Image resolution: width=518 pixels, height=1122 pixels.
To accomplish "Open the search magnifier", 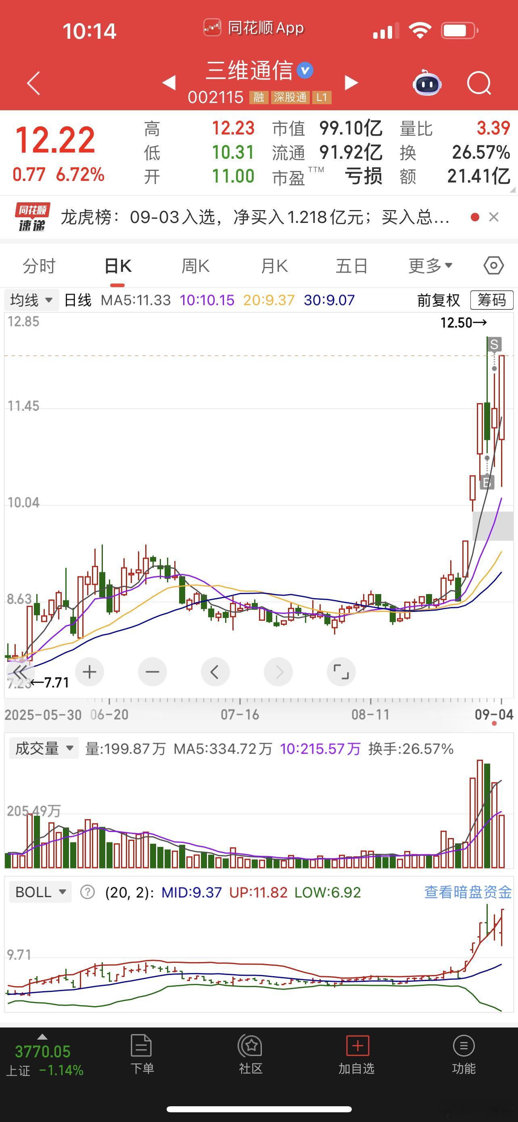I will coord(479,83).
